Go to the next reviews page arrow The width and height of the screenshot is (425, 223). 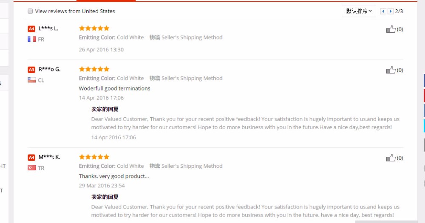tap(391, 11)
